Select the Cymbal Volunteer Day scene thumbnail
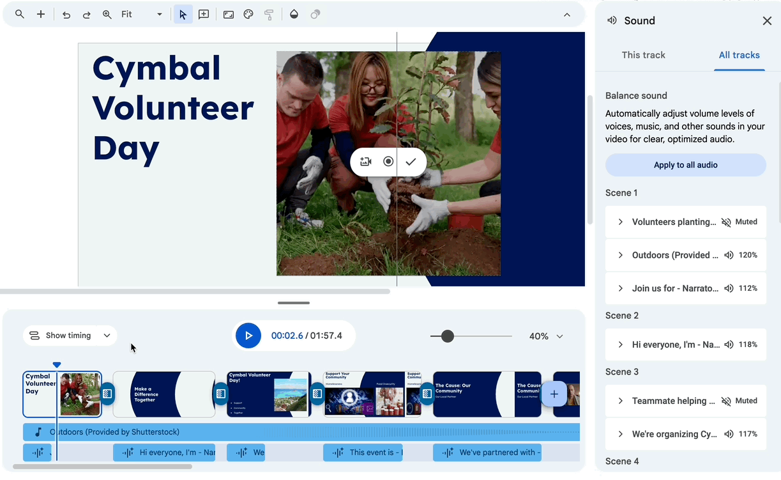Screen dimensions: 781x480 [62, 394]
